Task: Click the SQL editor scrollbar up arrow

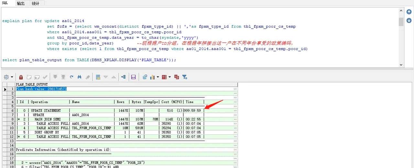Action: (x=401, y=11)
